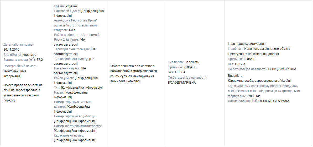Click the "Тип населеного пункту" label
This screenshot has width=313, height=147.
pos(71,59)
